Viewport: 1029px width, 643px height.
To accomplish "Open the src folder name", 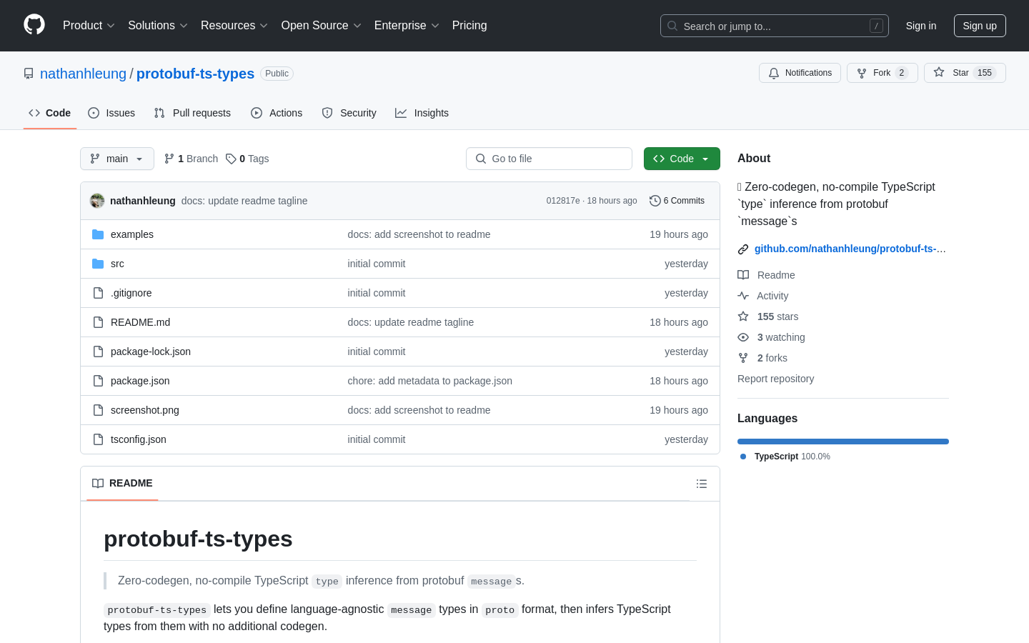I will (x=117, y=264).
